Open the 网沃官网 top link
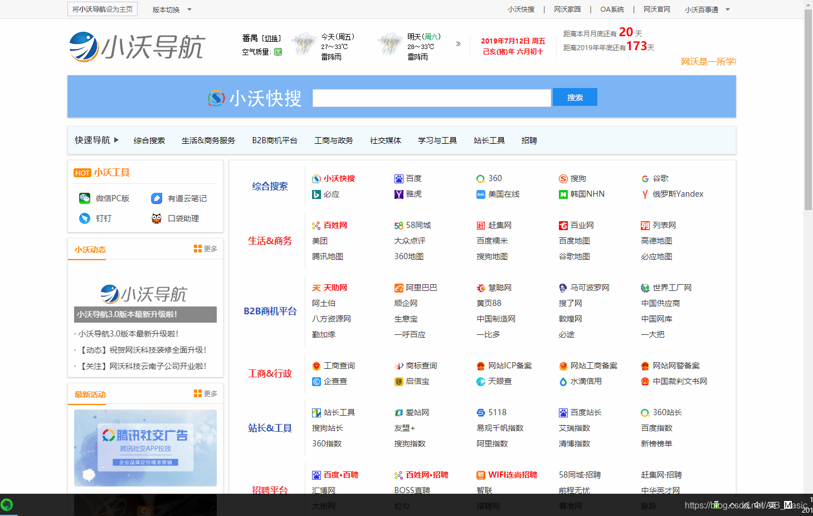Screen dimensions: 813x516 pyautogui.click(x=657, y=9)
